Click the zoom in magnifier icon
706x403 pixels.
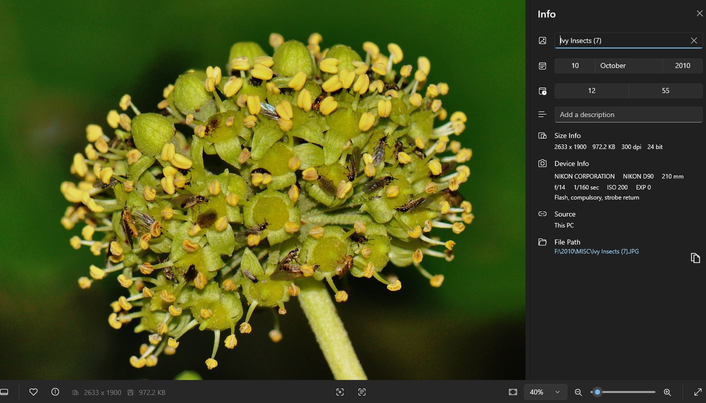tap(667, 392)
